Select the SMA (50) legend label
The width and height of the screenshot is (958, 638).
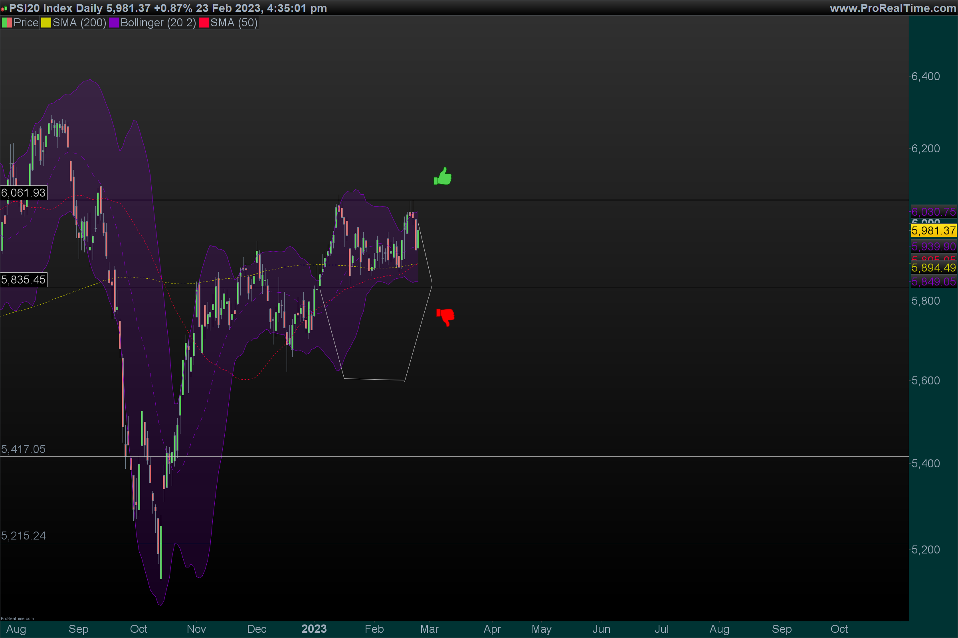click(x=234, y=23)
